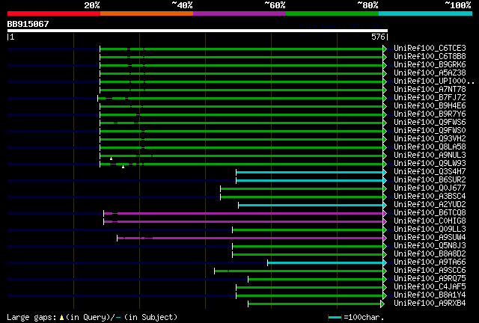Click the green arrowhead of the UniRef100_A9SCC6 row
The width and height of the screenshot is (479, 323).
click(x=385, y=271)
